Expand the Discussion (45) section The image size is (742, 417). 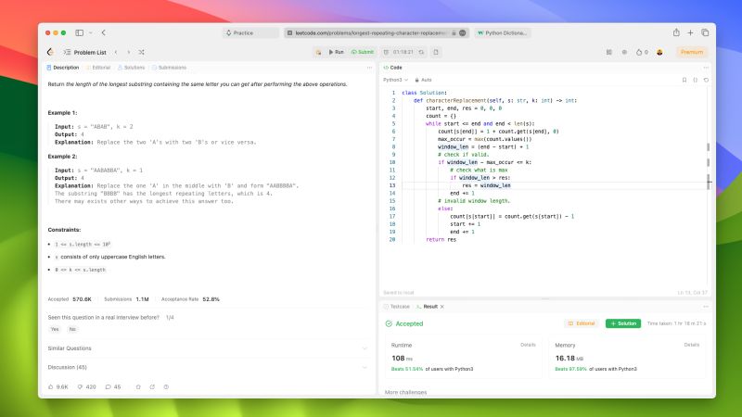[207, 367]
